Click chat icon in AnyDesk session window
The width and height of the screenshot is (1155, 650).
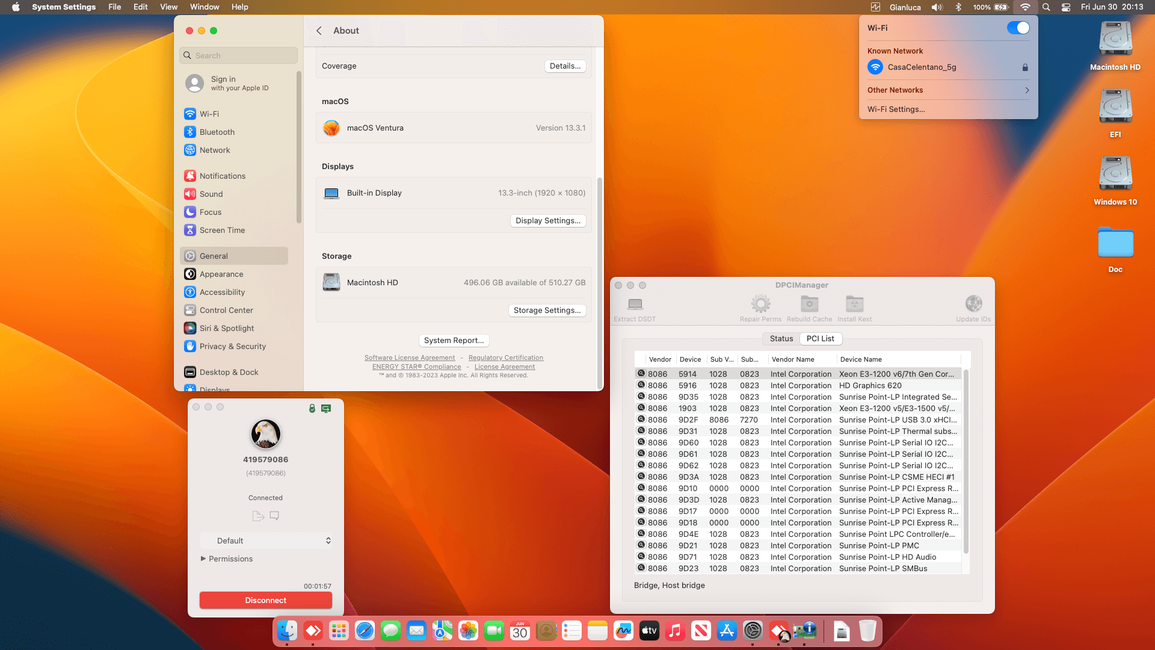click(274, 516)
